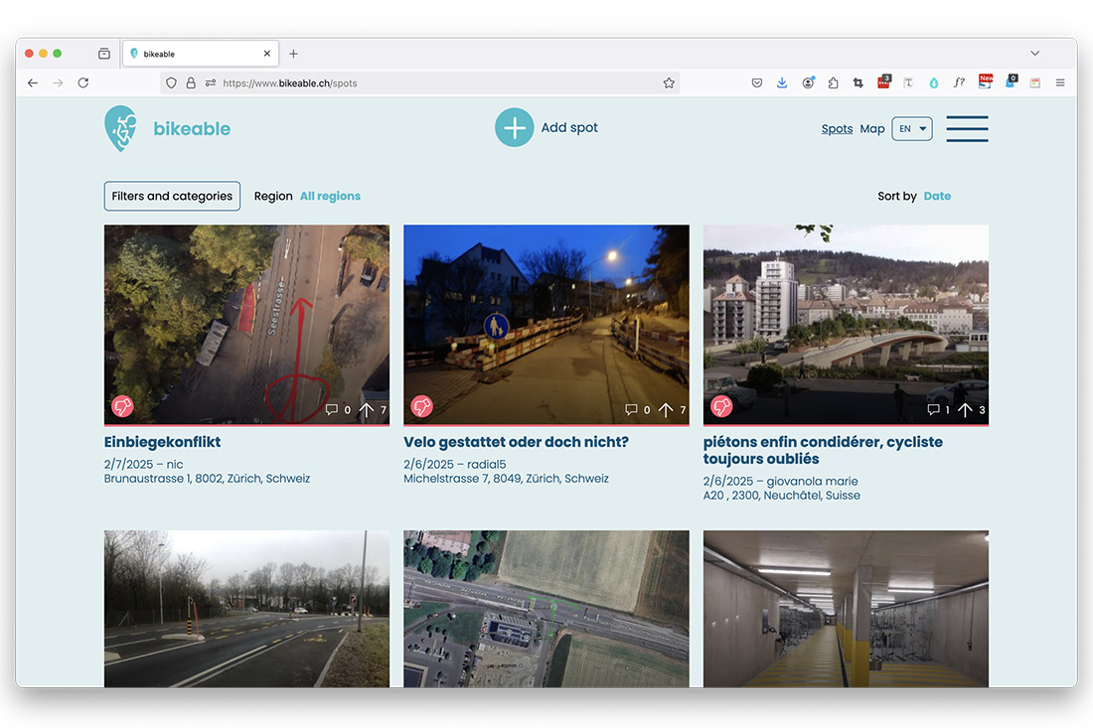This screenshot has height=728, width=1093.
Task: Open the grey road intersection photo thumbnail
Action: pos(246,609)
